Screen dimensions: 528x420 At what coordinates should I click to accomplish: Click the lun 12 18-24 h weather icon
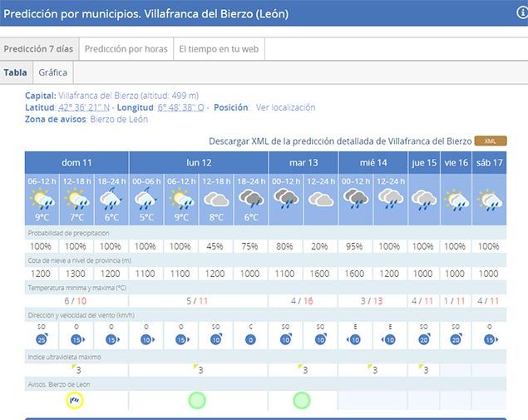tap(251, 200)
